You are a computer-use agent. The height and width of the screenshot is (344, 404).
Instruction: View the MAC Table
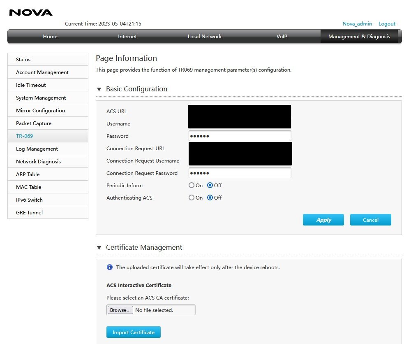click(x=48, y=187)
